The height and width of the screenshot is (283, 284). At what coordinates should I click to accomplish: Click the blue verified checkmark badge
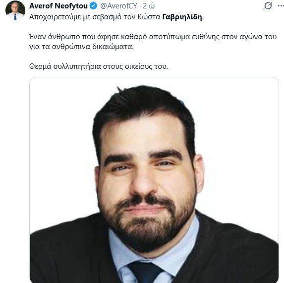94,6
